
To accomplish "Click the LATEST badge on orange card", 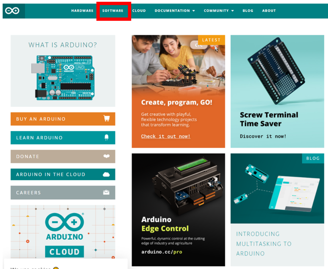I will [x=211, y=40].
